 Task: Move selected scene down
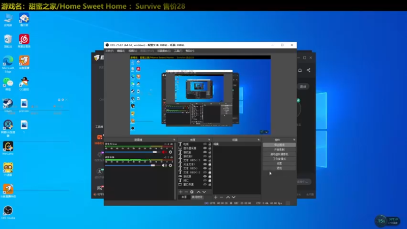click(x=234, y=197)
